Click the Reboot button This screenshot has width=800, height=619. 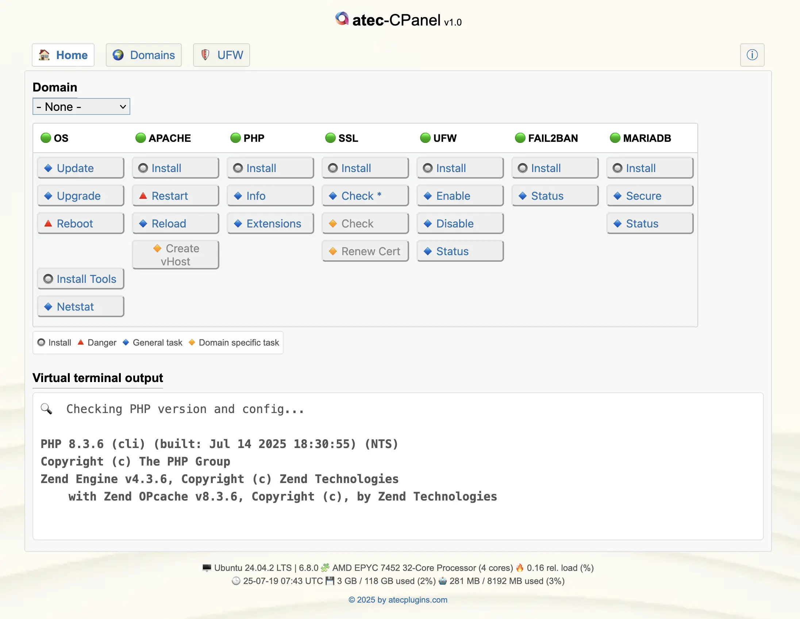click(x=81, y=223)
